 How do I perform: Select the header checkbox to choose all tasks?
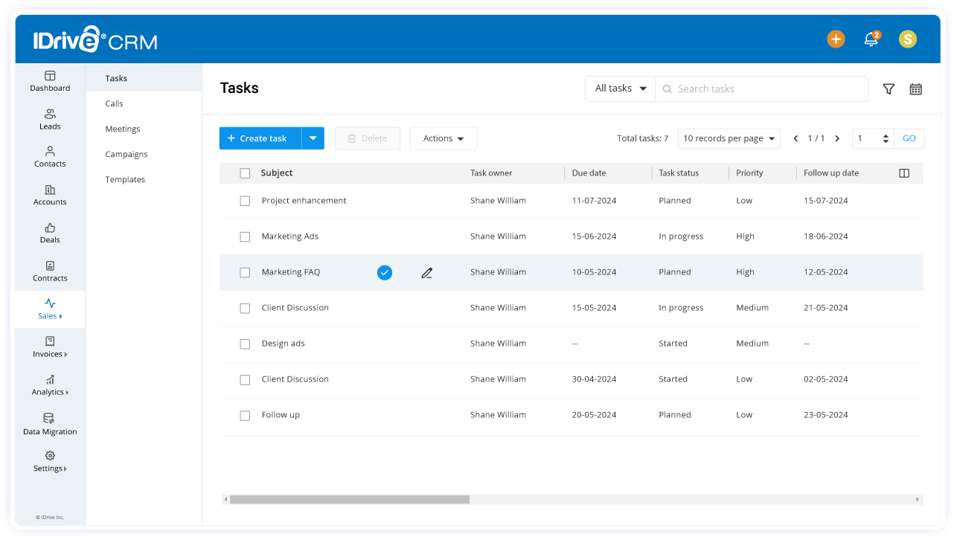[245, 172]
